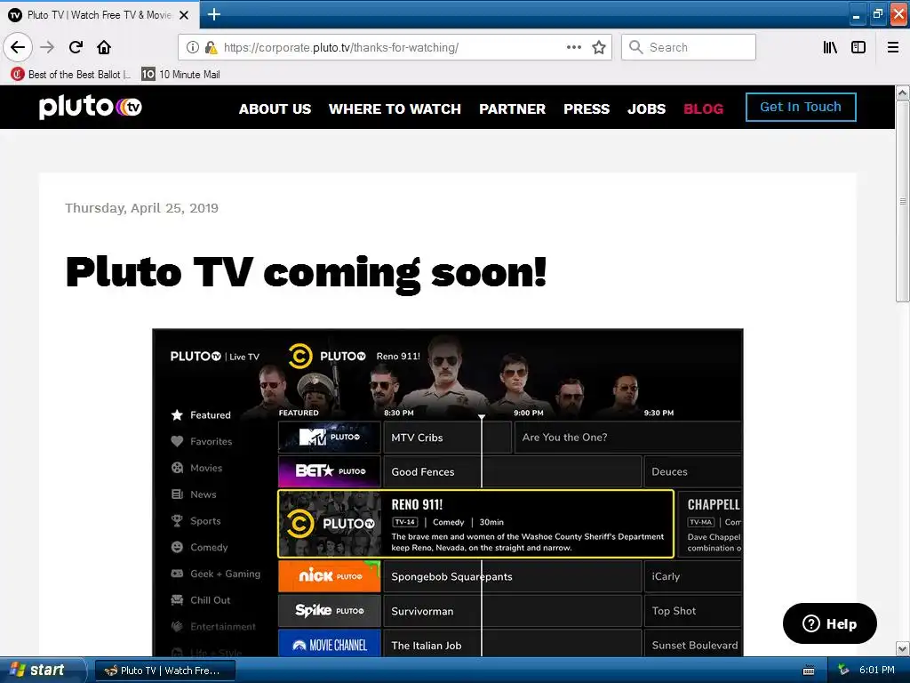Click the MTV Cribs program cell
The height and width of the screenshot is (683, 910).
[447, 438]
